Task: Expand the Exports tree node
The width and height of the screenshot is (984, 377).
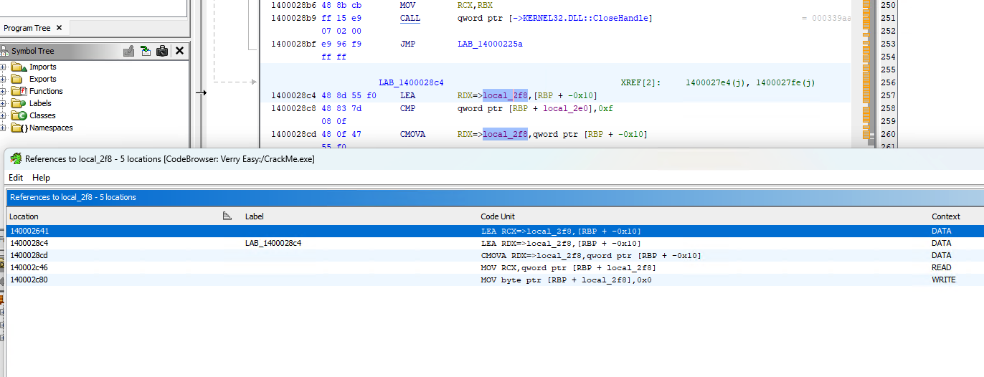Action: coord(3,80)
